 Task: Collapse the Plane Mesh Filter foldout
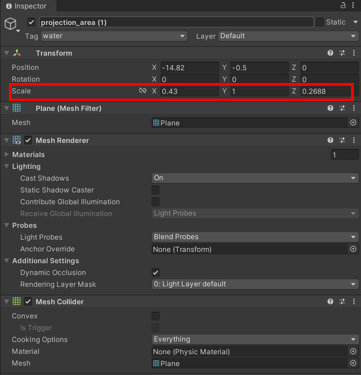[7, 108]
